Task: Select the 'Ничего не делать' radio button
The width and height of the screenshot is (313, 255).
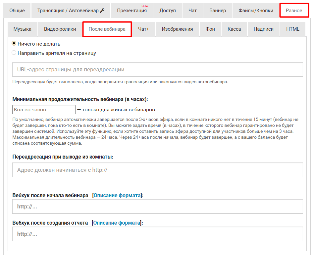Action: (x=14, y=44)
